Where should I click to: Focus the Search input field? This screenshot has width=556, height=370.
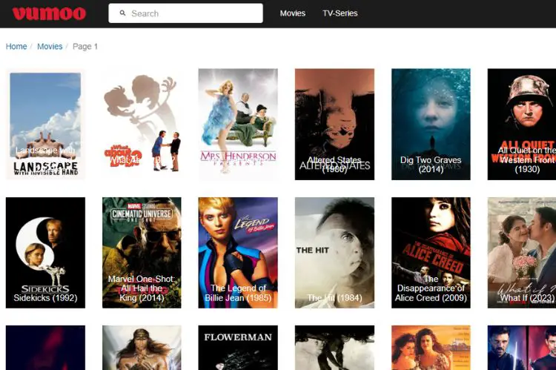click(x=185, y=13)
